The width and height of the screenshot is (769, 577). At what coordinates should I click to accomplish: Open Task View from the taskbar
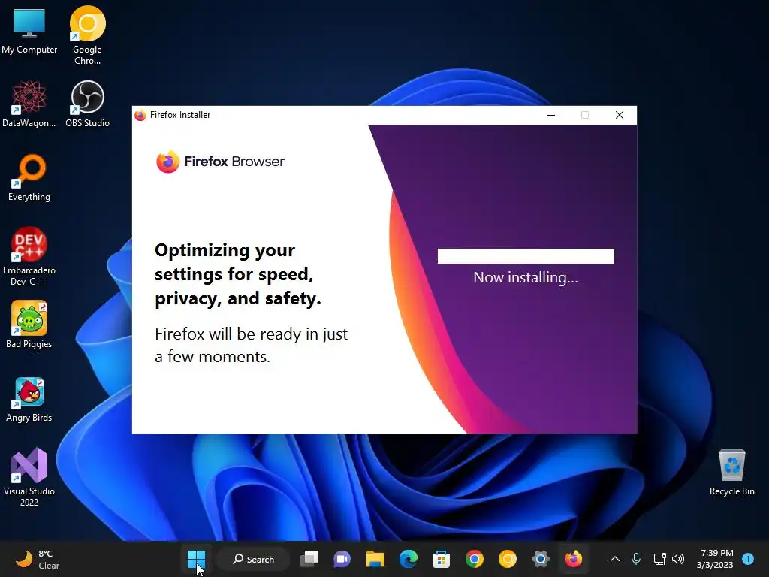(309, 559)
